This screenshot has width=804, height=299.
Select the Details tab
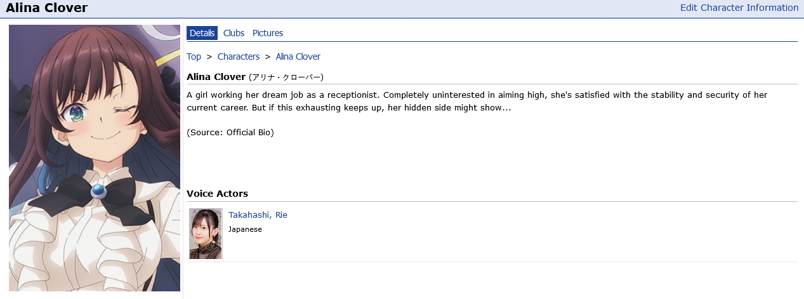pyautogui.click(x=202, y=33)
